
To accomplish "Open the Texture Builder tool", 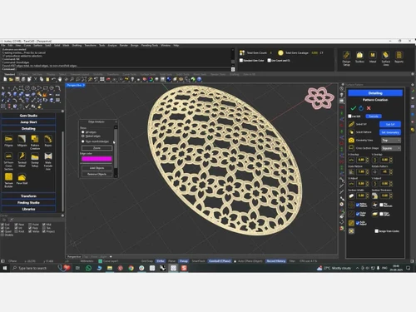I will (x=8, y=176).
